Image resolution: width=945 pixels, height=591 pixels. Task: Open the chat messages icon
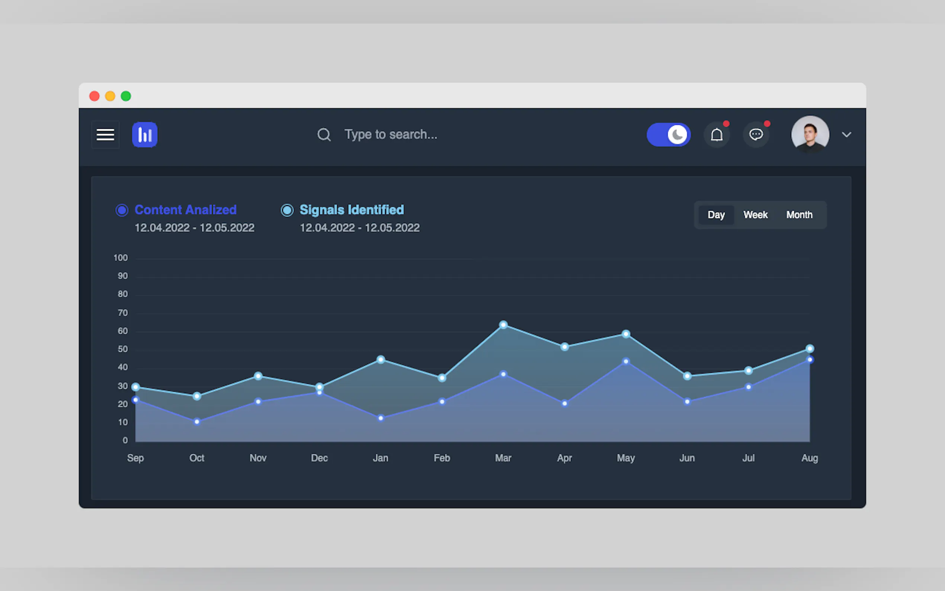(756, 134)
